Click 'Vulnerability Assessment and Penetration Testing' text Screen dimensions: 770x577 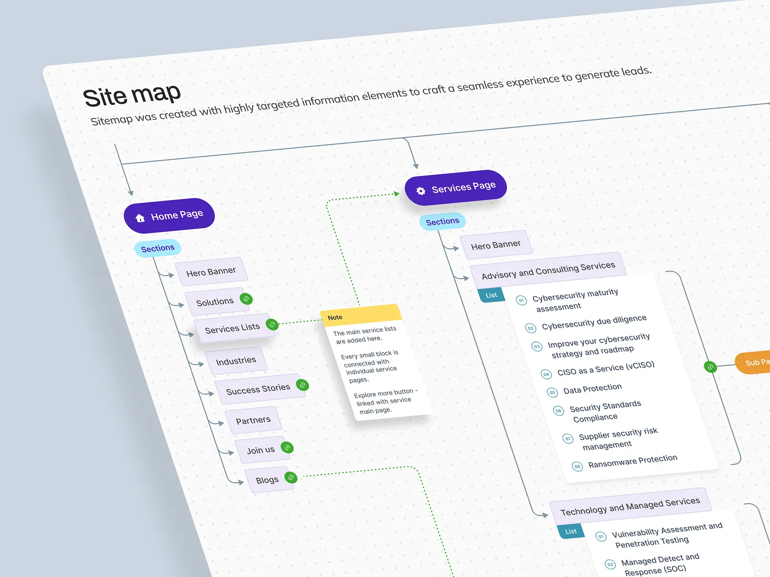(x=667, y=536)
